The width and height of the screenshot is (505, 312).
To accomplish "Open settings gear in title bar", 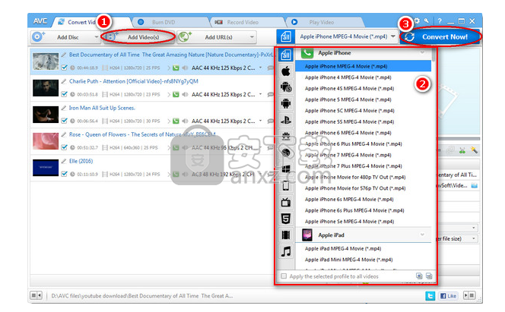I will point(417,21).
